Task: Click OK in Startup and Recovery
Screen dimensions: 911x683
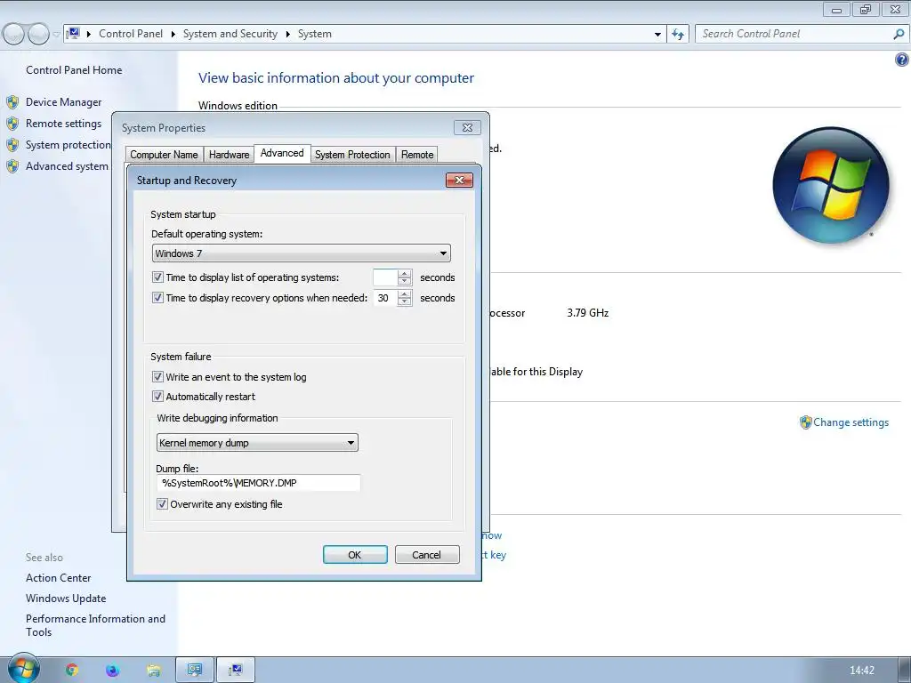Action: click(355, 555)
